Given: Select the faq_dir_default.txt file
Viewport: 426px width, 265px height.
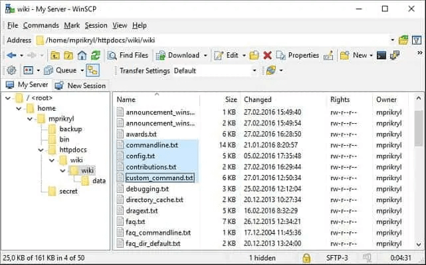Looking at the screenshot, I should coord(153,244).
